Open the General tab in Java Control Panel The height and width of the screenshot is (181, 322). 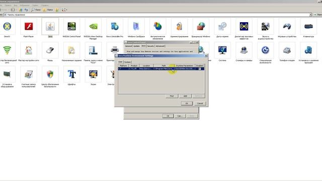coord(129,46)
